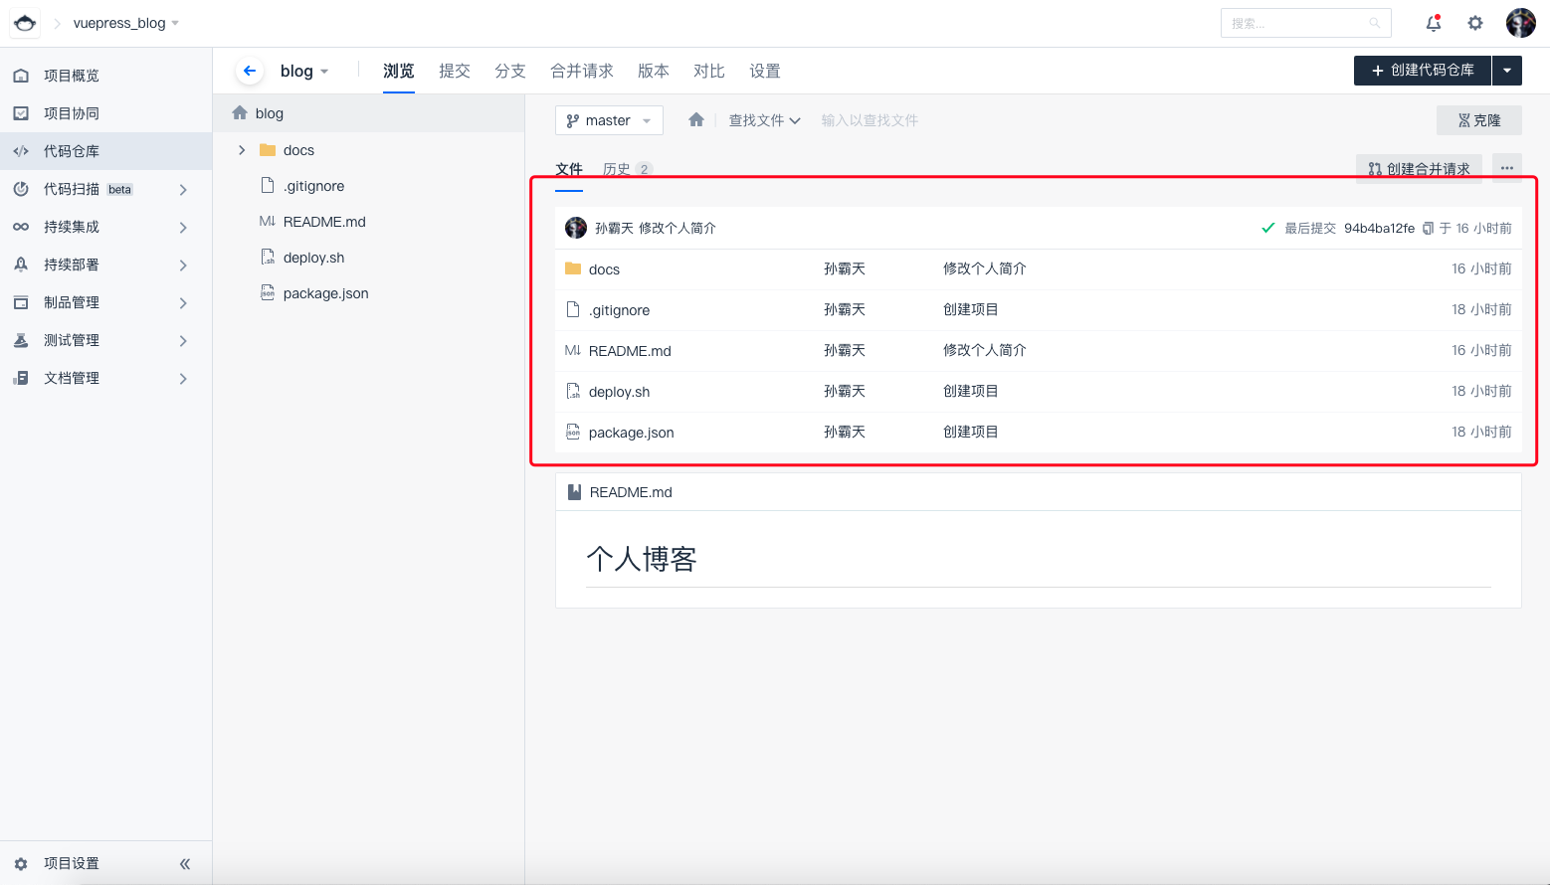This screenshot has width=1550, height=885.
Task: Click the 克隆 button
Action: [1478, 120]
